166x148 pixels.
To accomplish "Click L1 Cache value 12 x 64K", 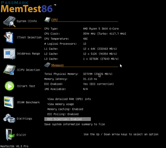I will [x=100, y=49].
